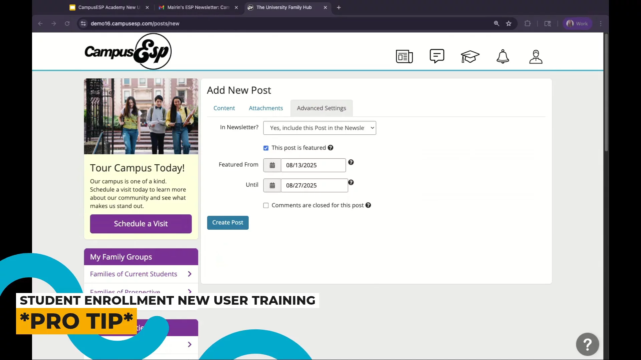Click the Create Post button
The image size is (641, 360).
point(227,223)
